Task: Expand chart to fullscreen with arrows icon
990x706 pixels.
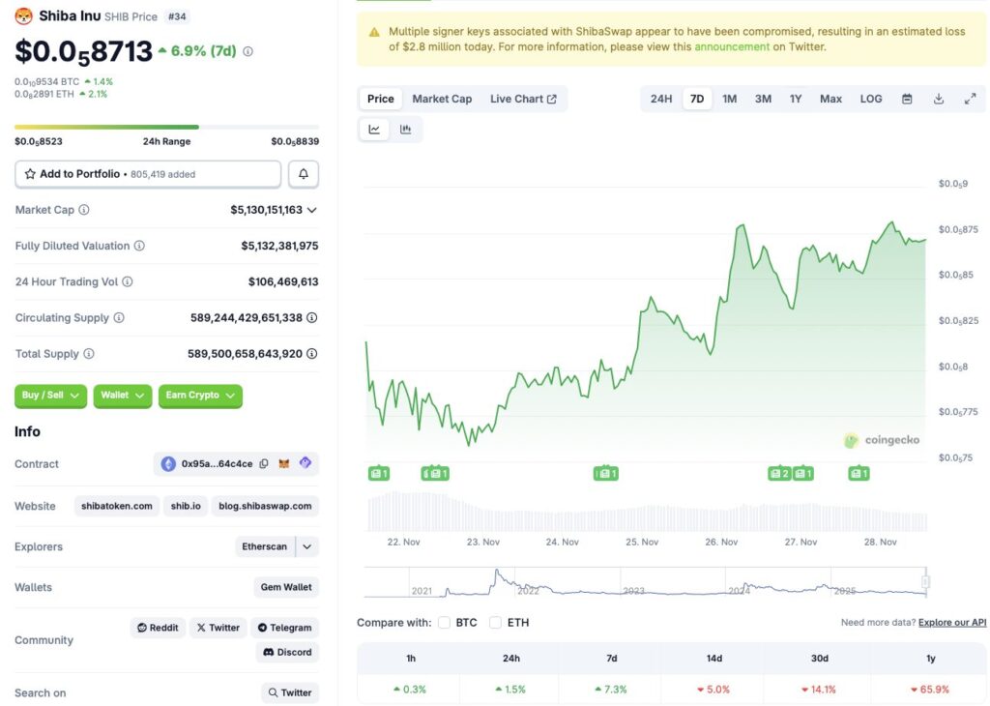Action: coord(971,98)
